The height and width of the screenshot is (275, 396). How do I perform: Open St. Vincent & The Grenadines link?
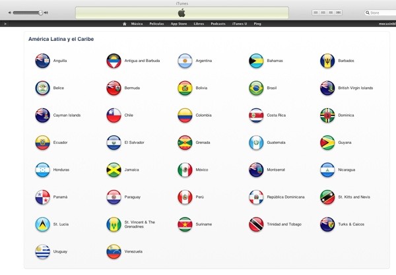click(x=140, y=224)
